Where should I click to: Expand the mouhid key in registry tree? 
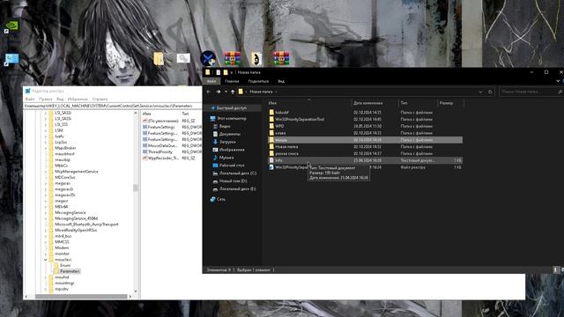point(45,277)
